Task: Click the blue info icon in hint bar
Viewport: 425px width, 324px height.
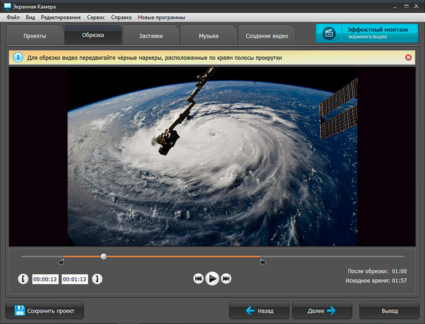Action: pyautogui.click(x=18, y=57)
